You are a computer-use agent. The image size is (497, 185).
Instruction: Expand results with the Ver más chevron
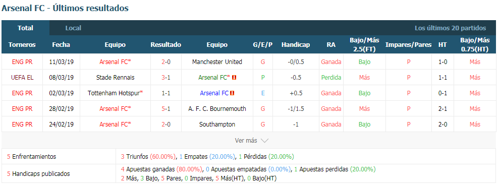click(x=264, y=140)
